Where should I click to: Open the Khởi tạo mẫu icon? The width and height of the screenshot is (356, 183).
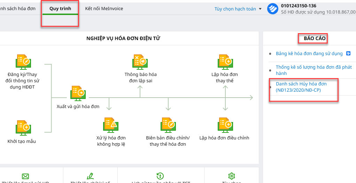pyautogui.click(x=23, y=127)
